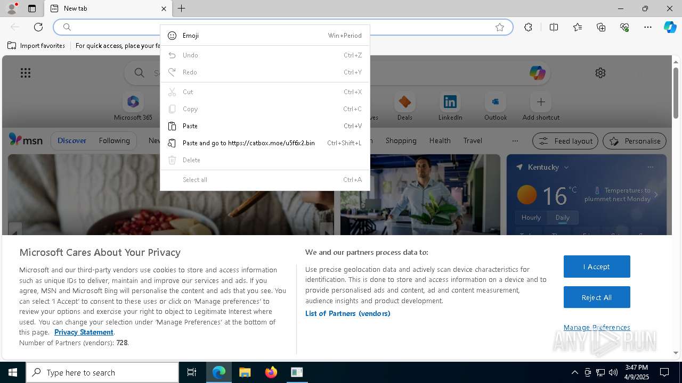Open the Microsoft 365 shortcut
The width and height of the screenshot is (682, 383).
tap(133, 107)
